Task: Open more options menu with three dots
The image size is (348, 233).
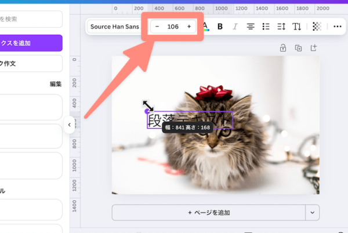Action: click(x=338, y=27)
